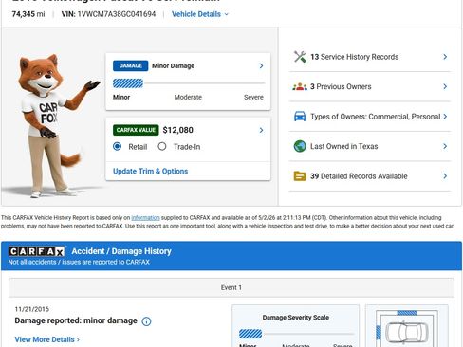Viewport: 463px width, 347px height.
Task: Open Service History Records chevron
Action: [x=445, y=57]
